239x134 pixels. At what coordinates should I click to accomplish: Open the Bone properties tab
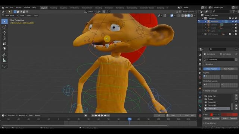point(200,106)
